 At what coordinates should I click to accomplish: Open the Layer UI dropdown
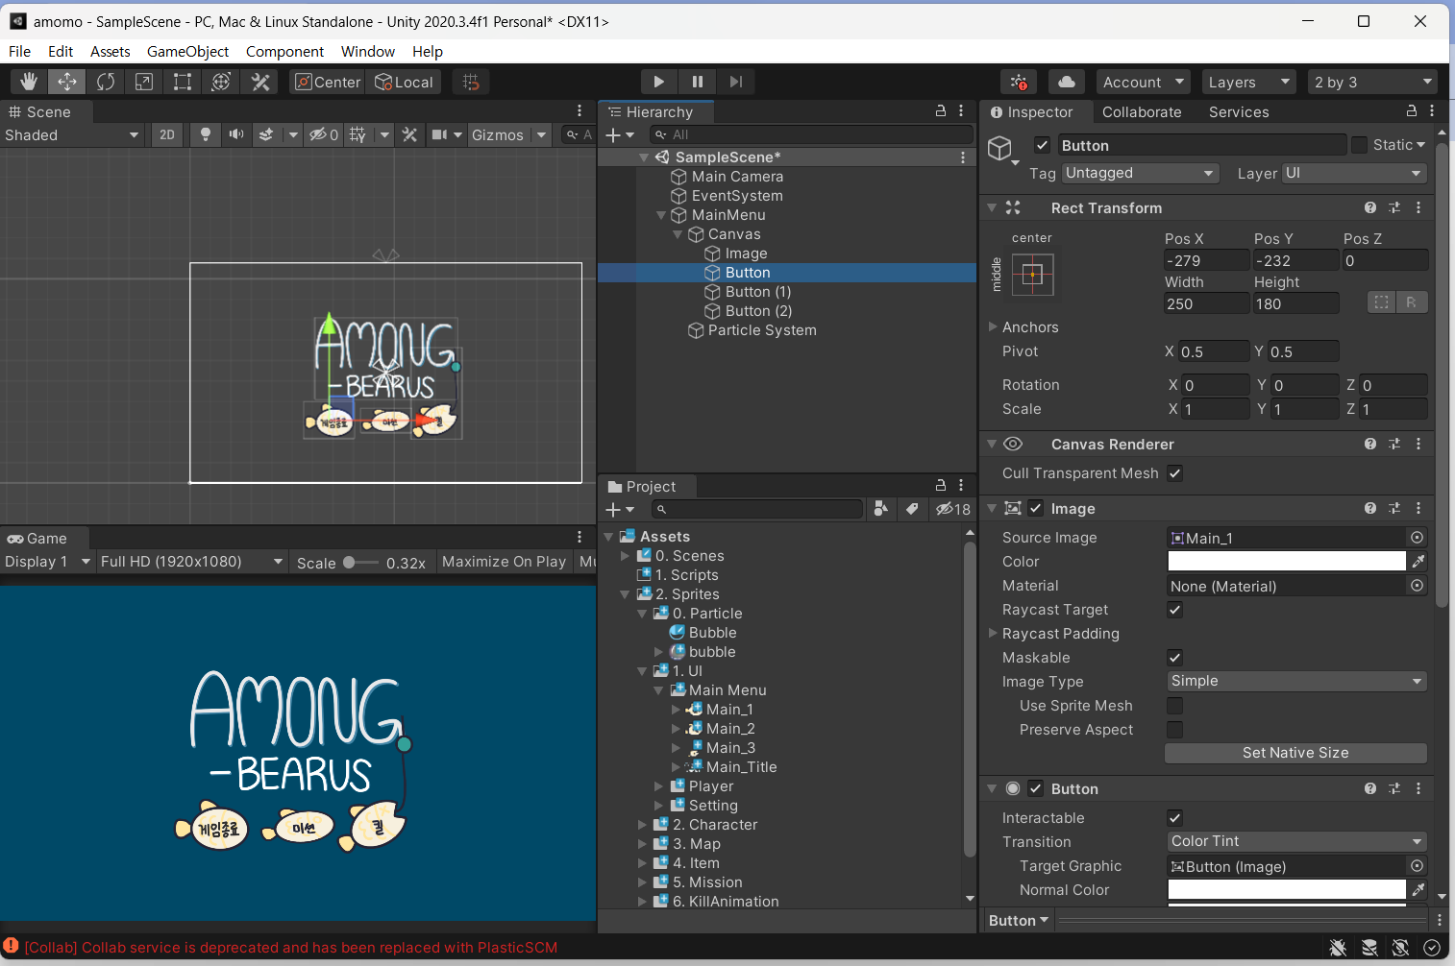point(1354,173)
